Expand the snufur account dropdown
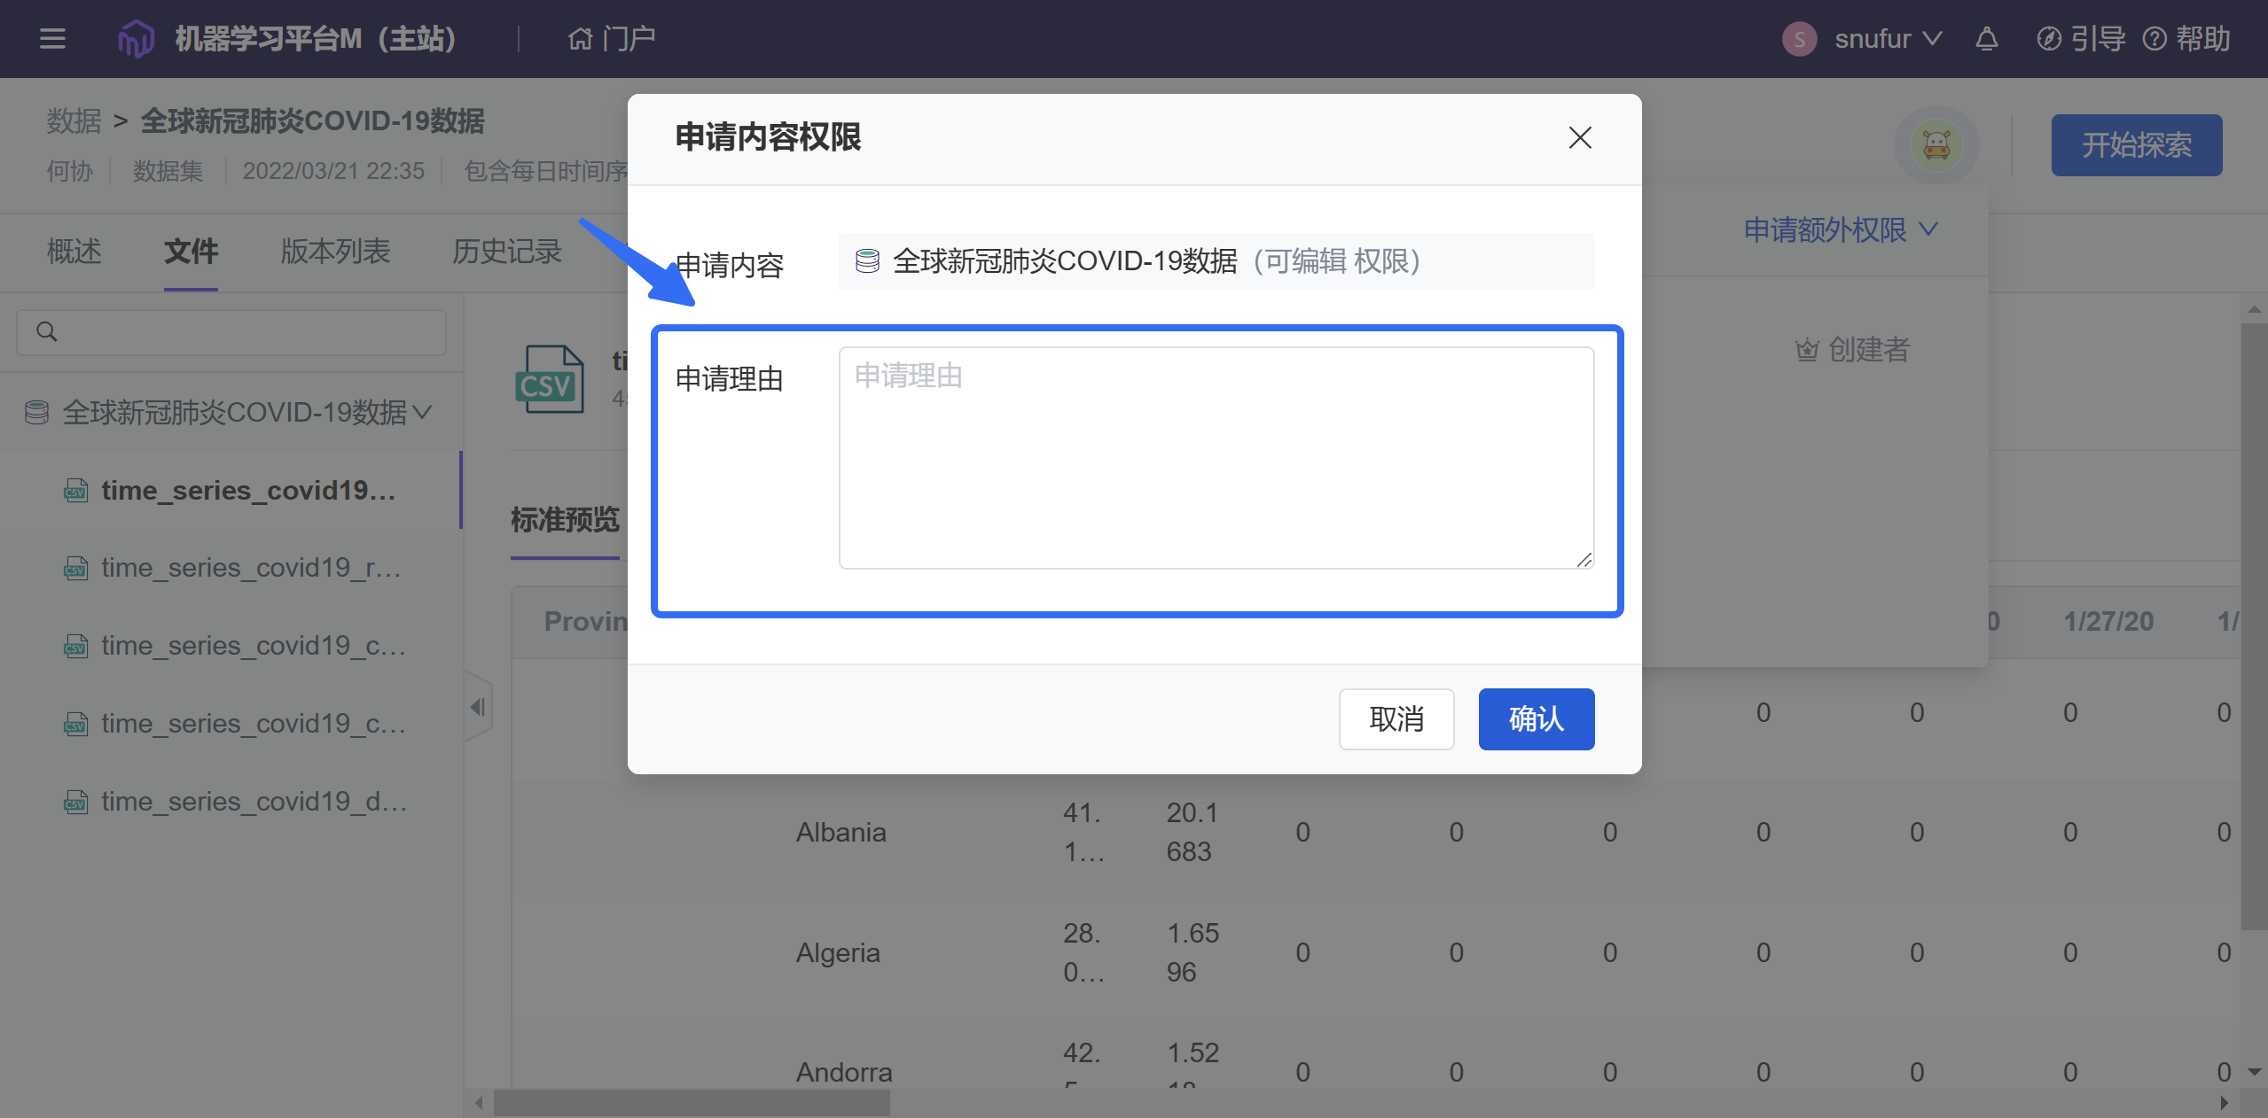The image size is (2268, 1118). point(1932,39)
